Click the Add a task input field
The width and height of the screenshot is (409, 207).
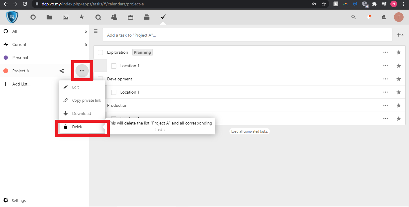coord(247,35)
